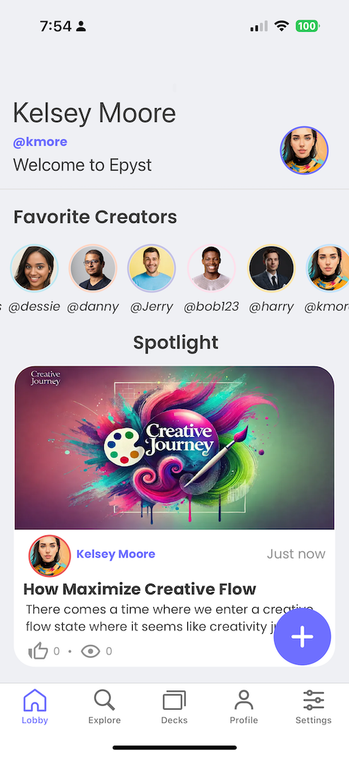Tap the purple plus create button
Viewport: 349px width, 757px height.
click(302, 637)
